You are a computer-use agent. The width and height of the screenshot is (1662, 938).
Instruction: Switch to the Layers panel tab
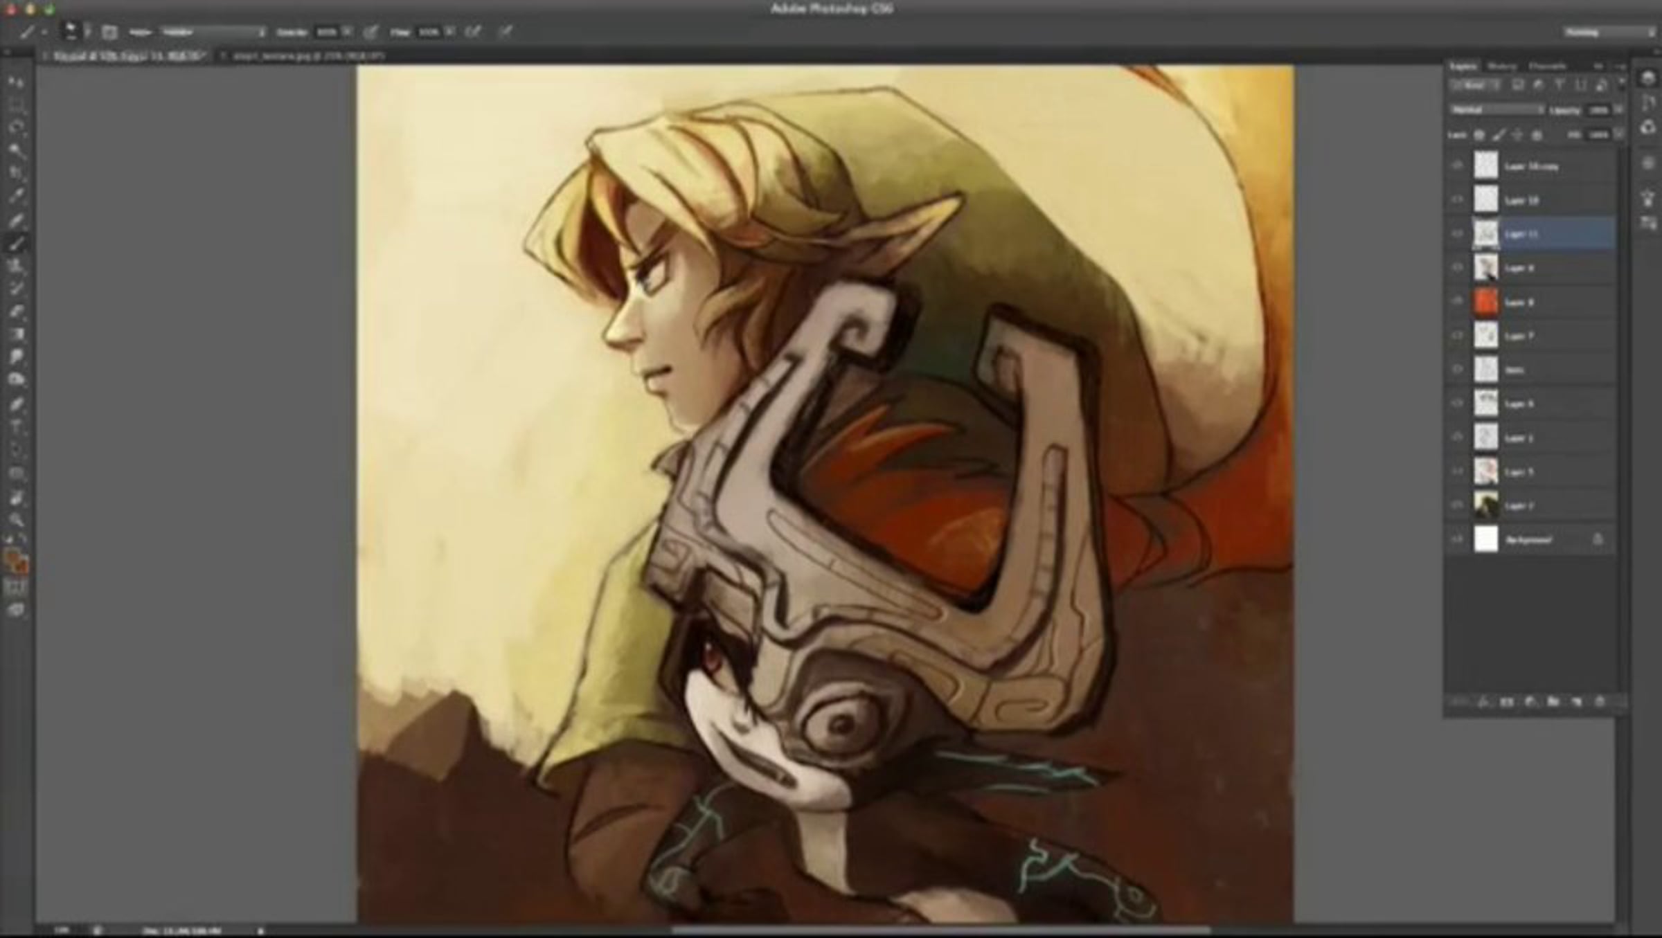pos(1464,66)
